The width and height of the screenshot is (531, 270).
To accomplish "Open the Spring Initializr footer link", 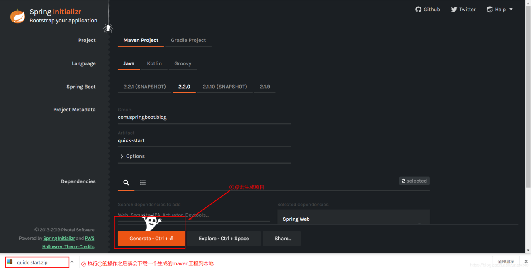I will coord(59,238).
